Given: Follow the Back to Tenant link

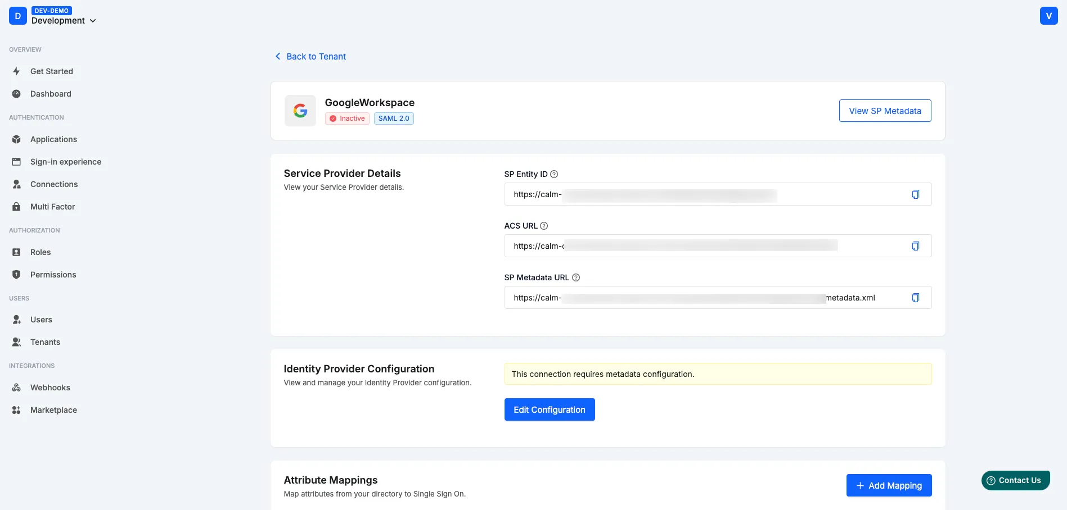Looking at the screenshot, I should [310, 56].
